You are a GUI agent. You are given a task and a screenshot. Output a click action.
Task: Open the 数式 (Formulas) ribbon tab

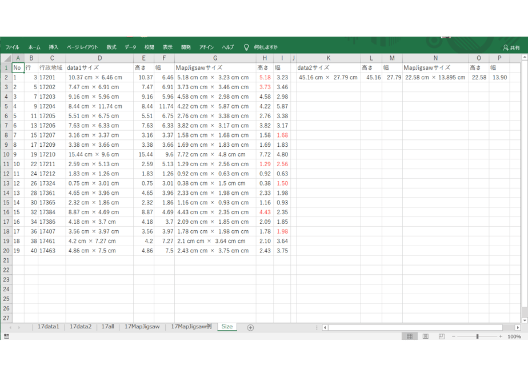pyautogui.click(x=111, y=47)
